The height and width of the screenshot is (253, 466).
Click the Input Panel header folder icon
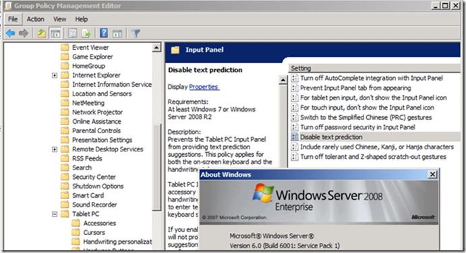175,50
